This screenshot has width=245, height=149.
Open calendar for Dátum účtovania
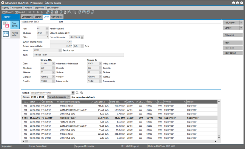82,37
